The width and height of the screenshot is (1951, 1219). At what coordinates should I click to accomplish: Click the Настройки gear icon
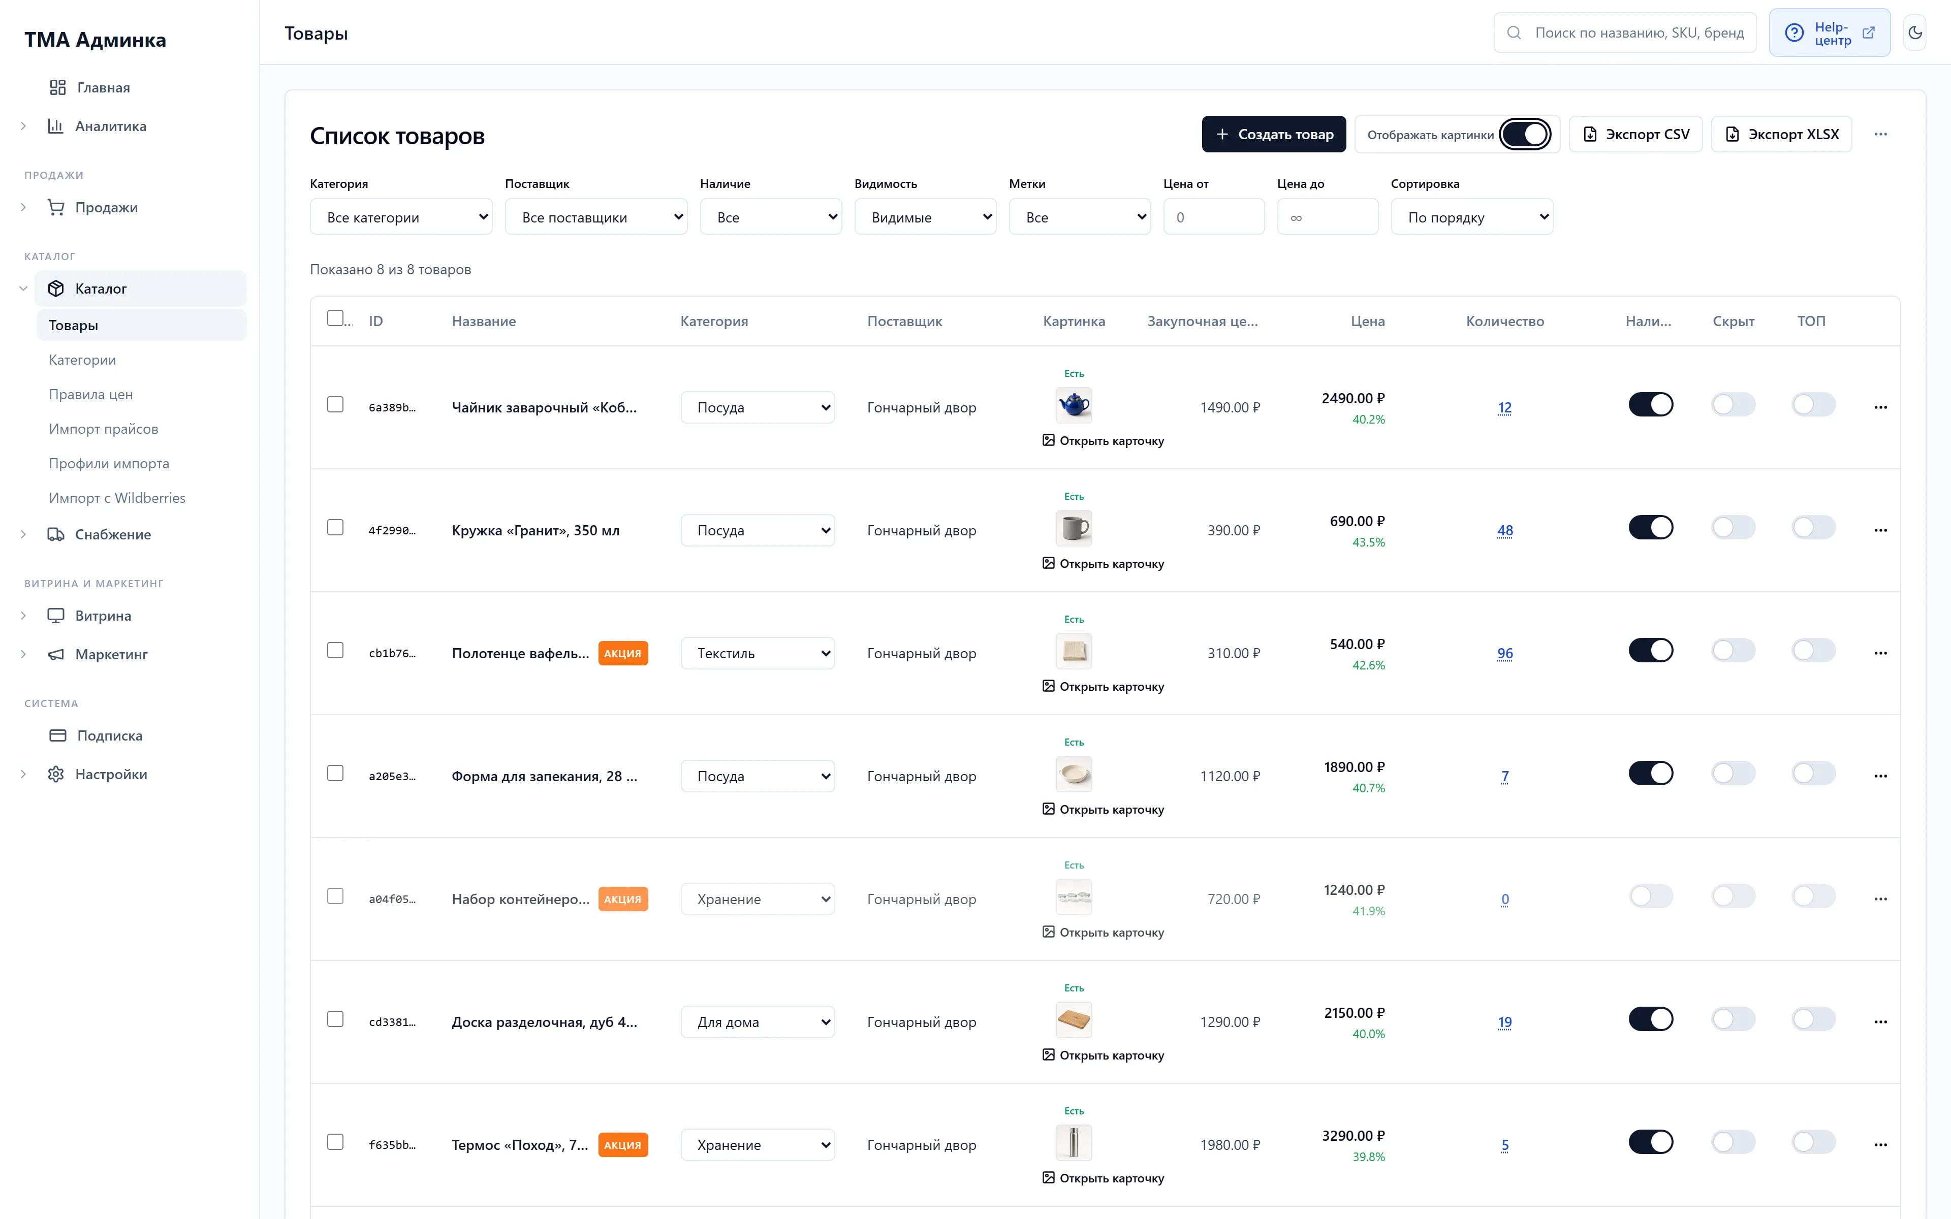[x=55, y=774]
